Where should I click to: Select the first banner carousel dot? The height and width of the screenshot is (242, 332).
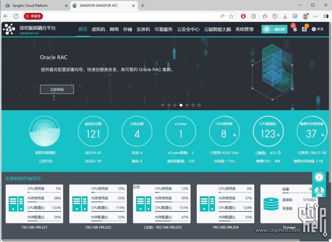click(163, 105)
